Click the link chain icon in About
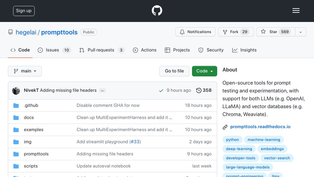Screen dimensions: 314x177 (225, 127)
